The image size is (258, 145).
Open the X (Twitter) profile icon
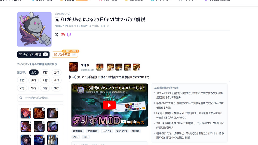click(x=57, y=34)
